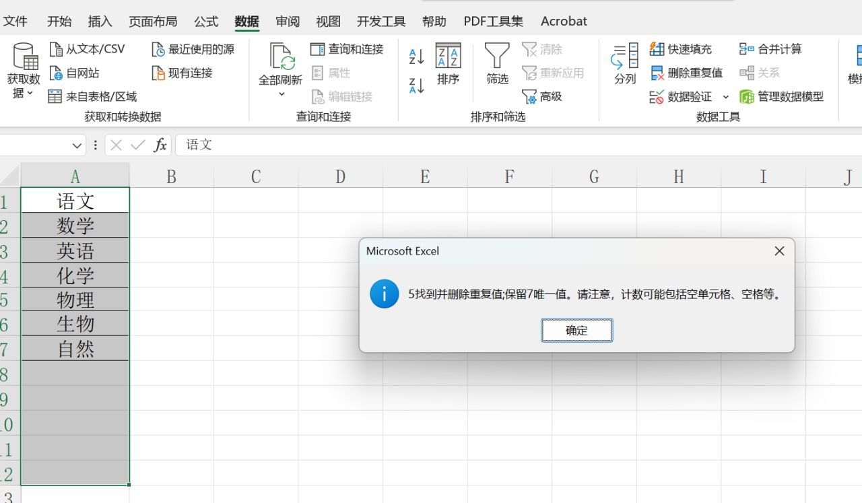Switch to the 开发工具 tab

point(381,22)
